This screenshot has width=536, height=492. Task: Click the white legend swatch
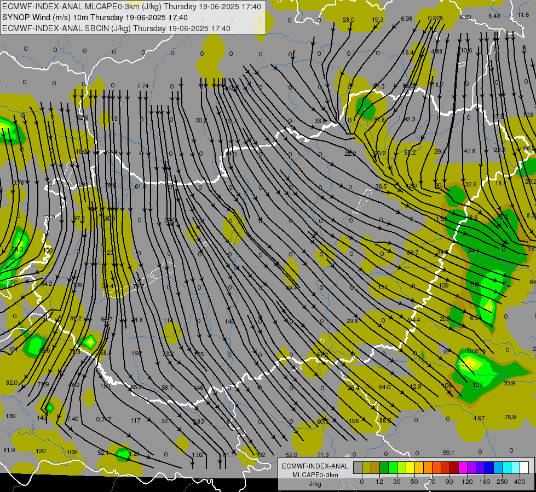tap(524, 467)
